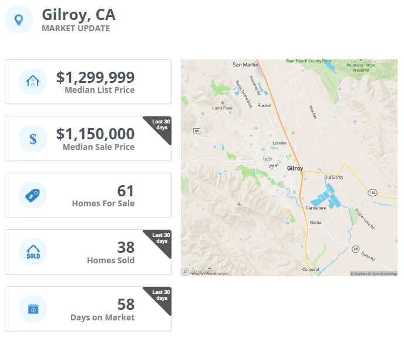Click the Route 152 highway shield on map
This screenshot has height=338, width=404.
pyautogui.click(x=372, y=192)
